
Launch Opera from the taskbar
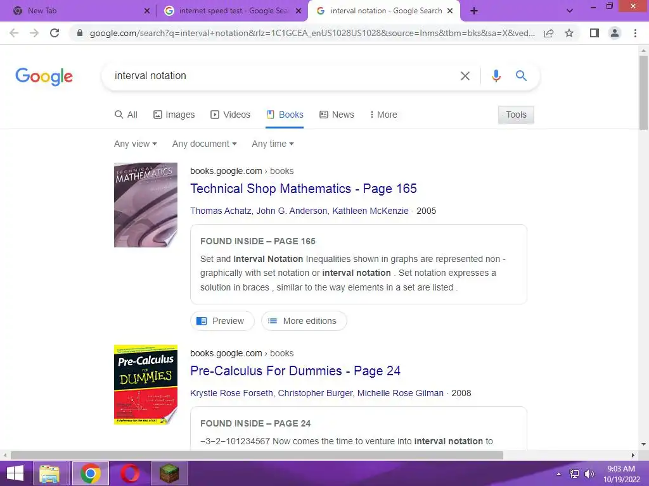tap(130, 473)
